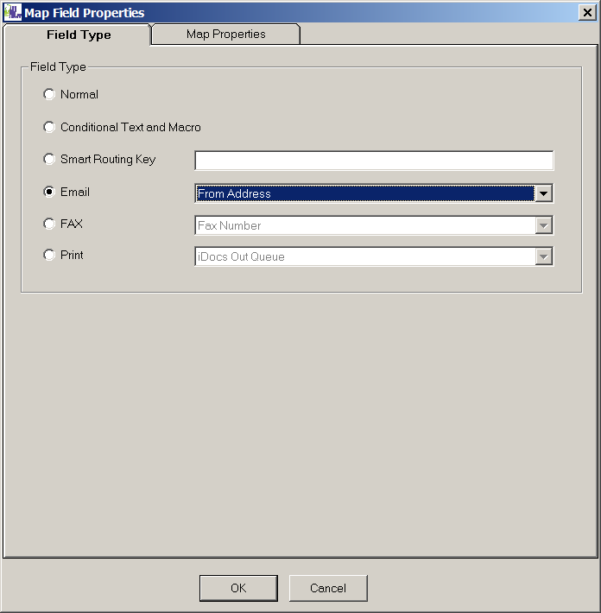Image resolution: width=601 pixels, height=613 pixels.
Task: Select the Print radio button
Action: click(49, 256)
